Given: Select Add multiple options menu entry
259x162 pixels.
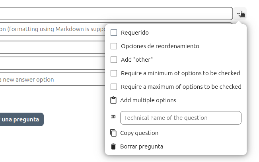Looking at the screenshot, I should click(148, 100).
